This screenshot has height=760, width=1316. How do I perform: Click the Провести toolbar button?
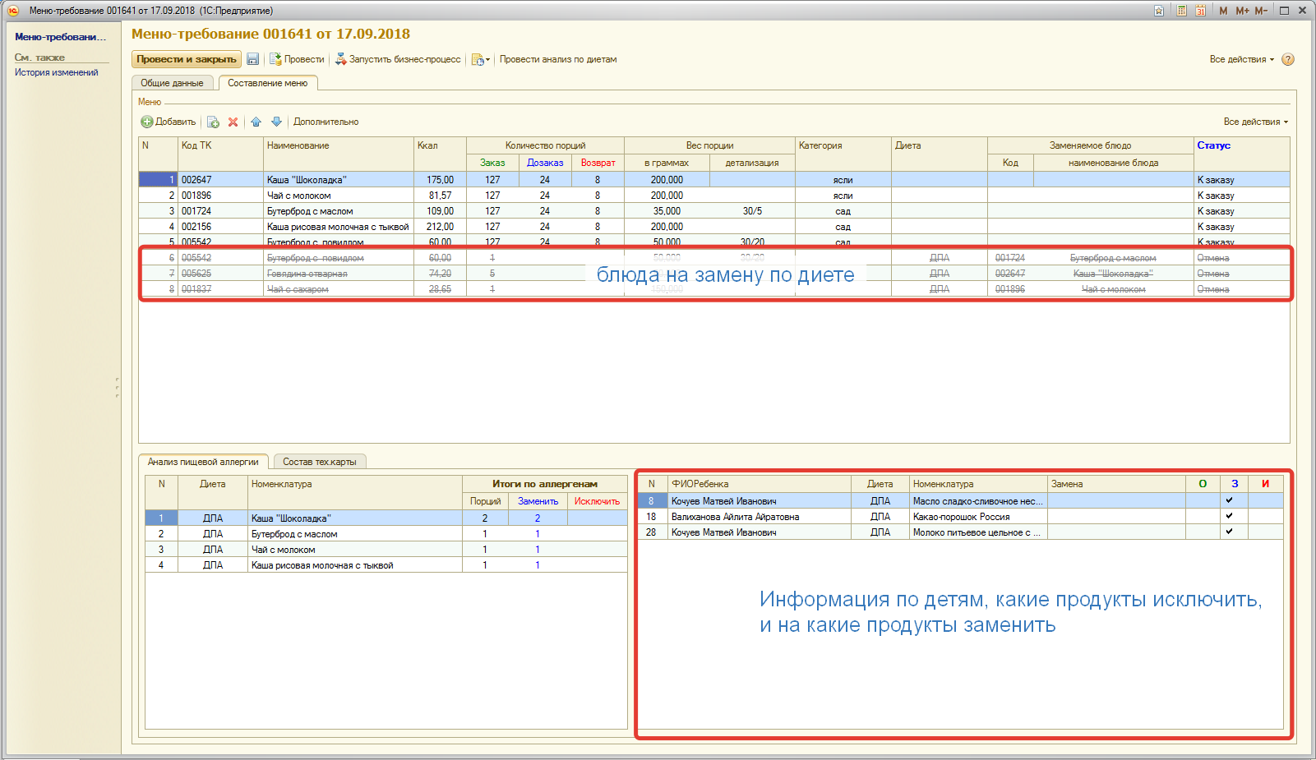[x=297, y=59]
